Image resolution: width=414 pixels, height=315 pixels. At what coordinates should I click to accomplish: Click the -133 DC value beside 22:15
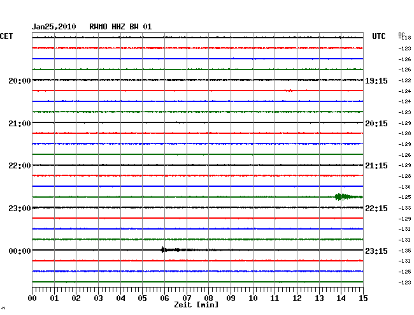[404, 208]
